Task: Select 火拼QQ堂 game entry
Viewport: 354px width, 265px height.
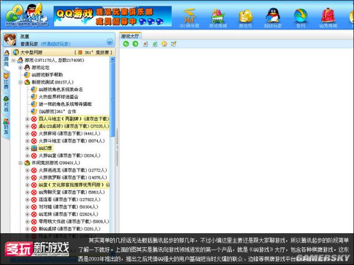Action: [x=70, y=155]
